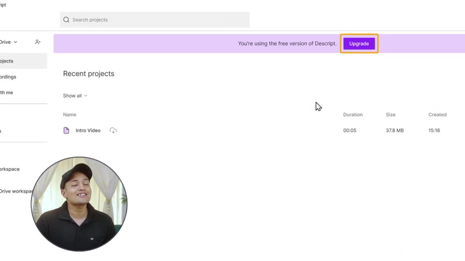
Task: Click the 15:16 created time
Action: click(434, 130)
